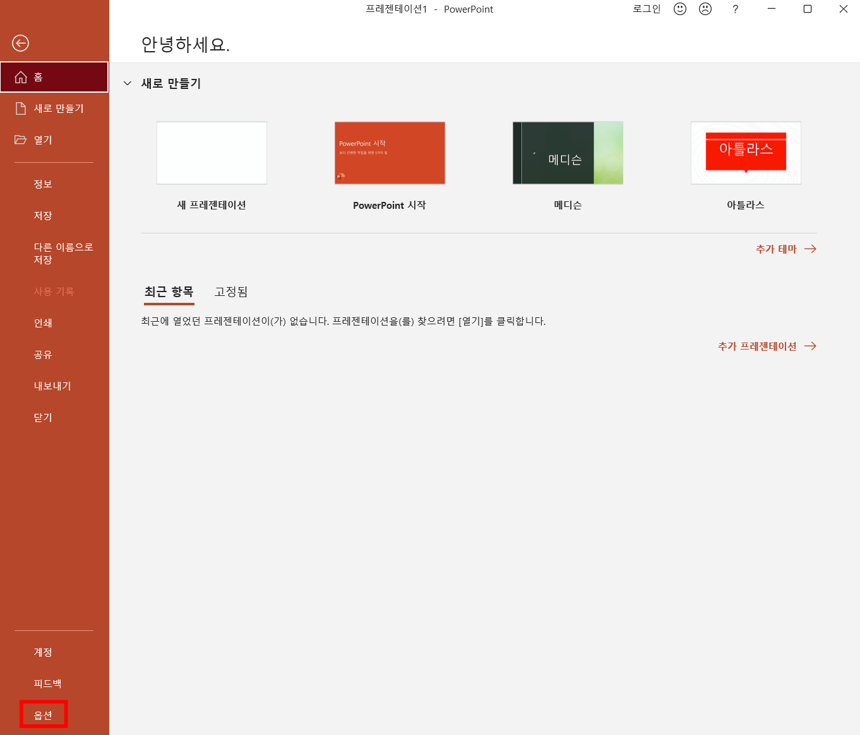Click the open folder icon beside 열기
Image resolution: width=860 pixels, height=735 pixels.
pos(21,140)
